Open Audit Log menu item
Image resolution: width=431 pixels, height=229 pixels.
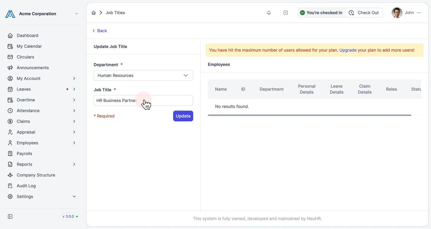[42, 186]
